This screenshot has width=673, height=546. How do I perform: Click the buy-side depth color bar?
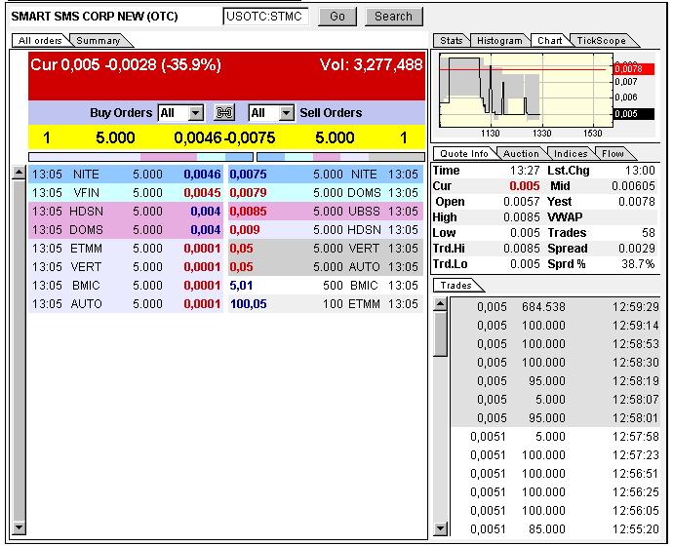(x=126, y=156)
